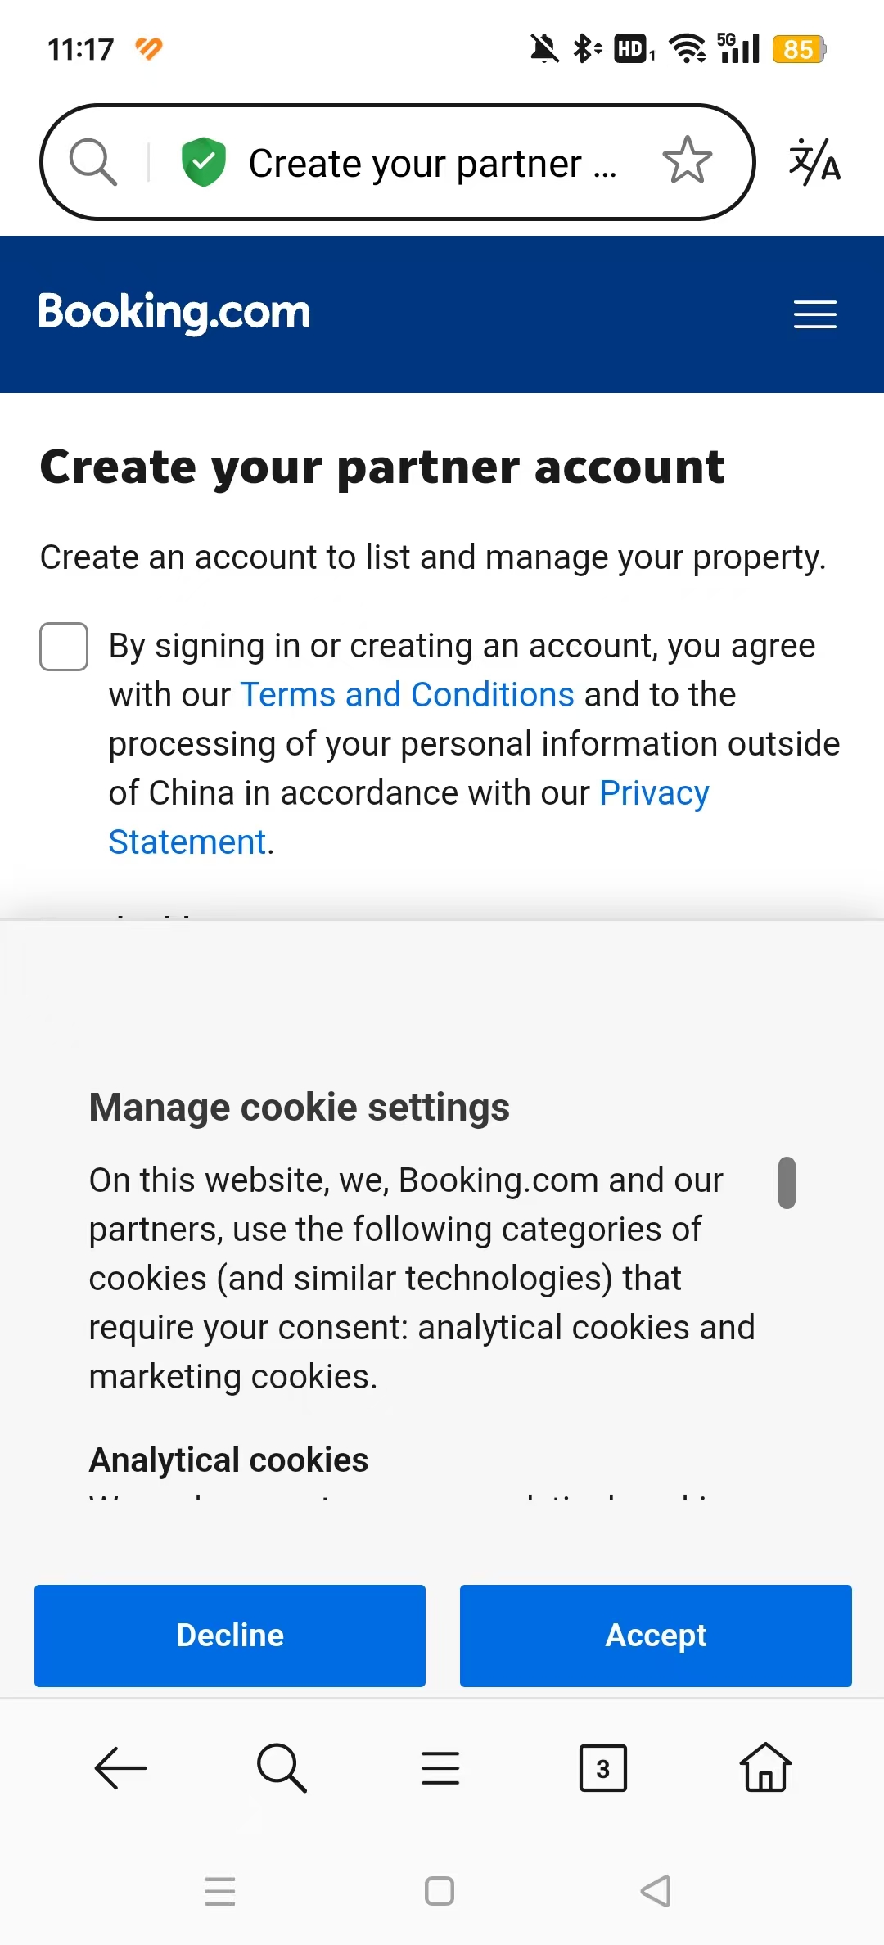Open the Terms and Conditions link
Viewport: 884px width, 1945px height.
(407, 695)
